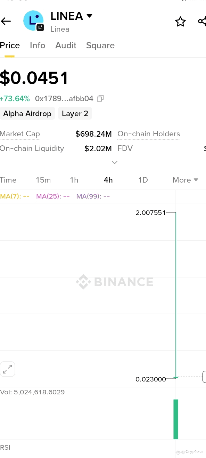Tap the Alpha Airdrop tag
The image size is (206, 458).
(x=27, y=113)
